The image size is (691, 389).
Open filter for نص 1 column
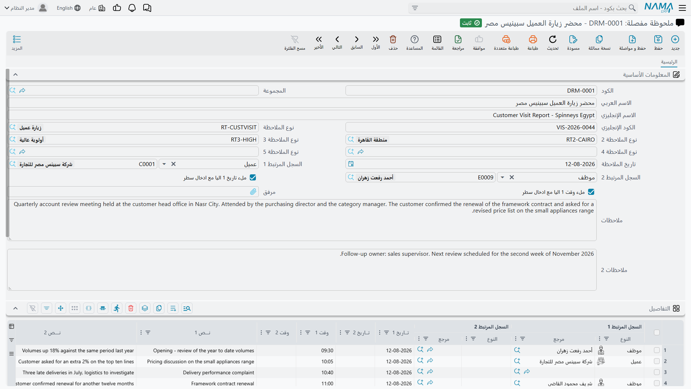coord(148,332)
